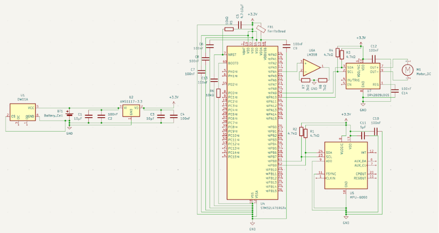Select the battery cell symbol BT1

69,114
